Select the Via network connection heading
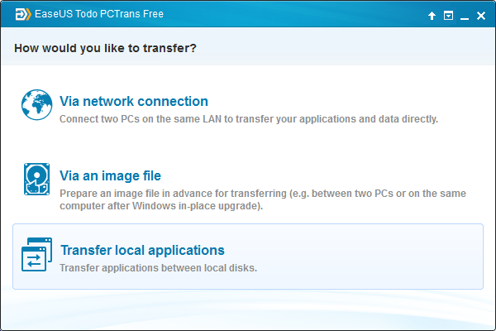The image size is (496, 331). pyautogui.click(x=134, y=101)
